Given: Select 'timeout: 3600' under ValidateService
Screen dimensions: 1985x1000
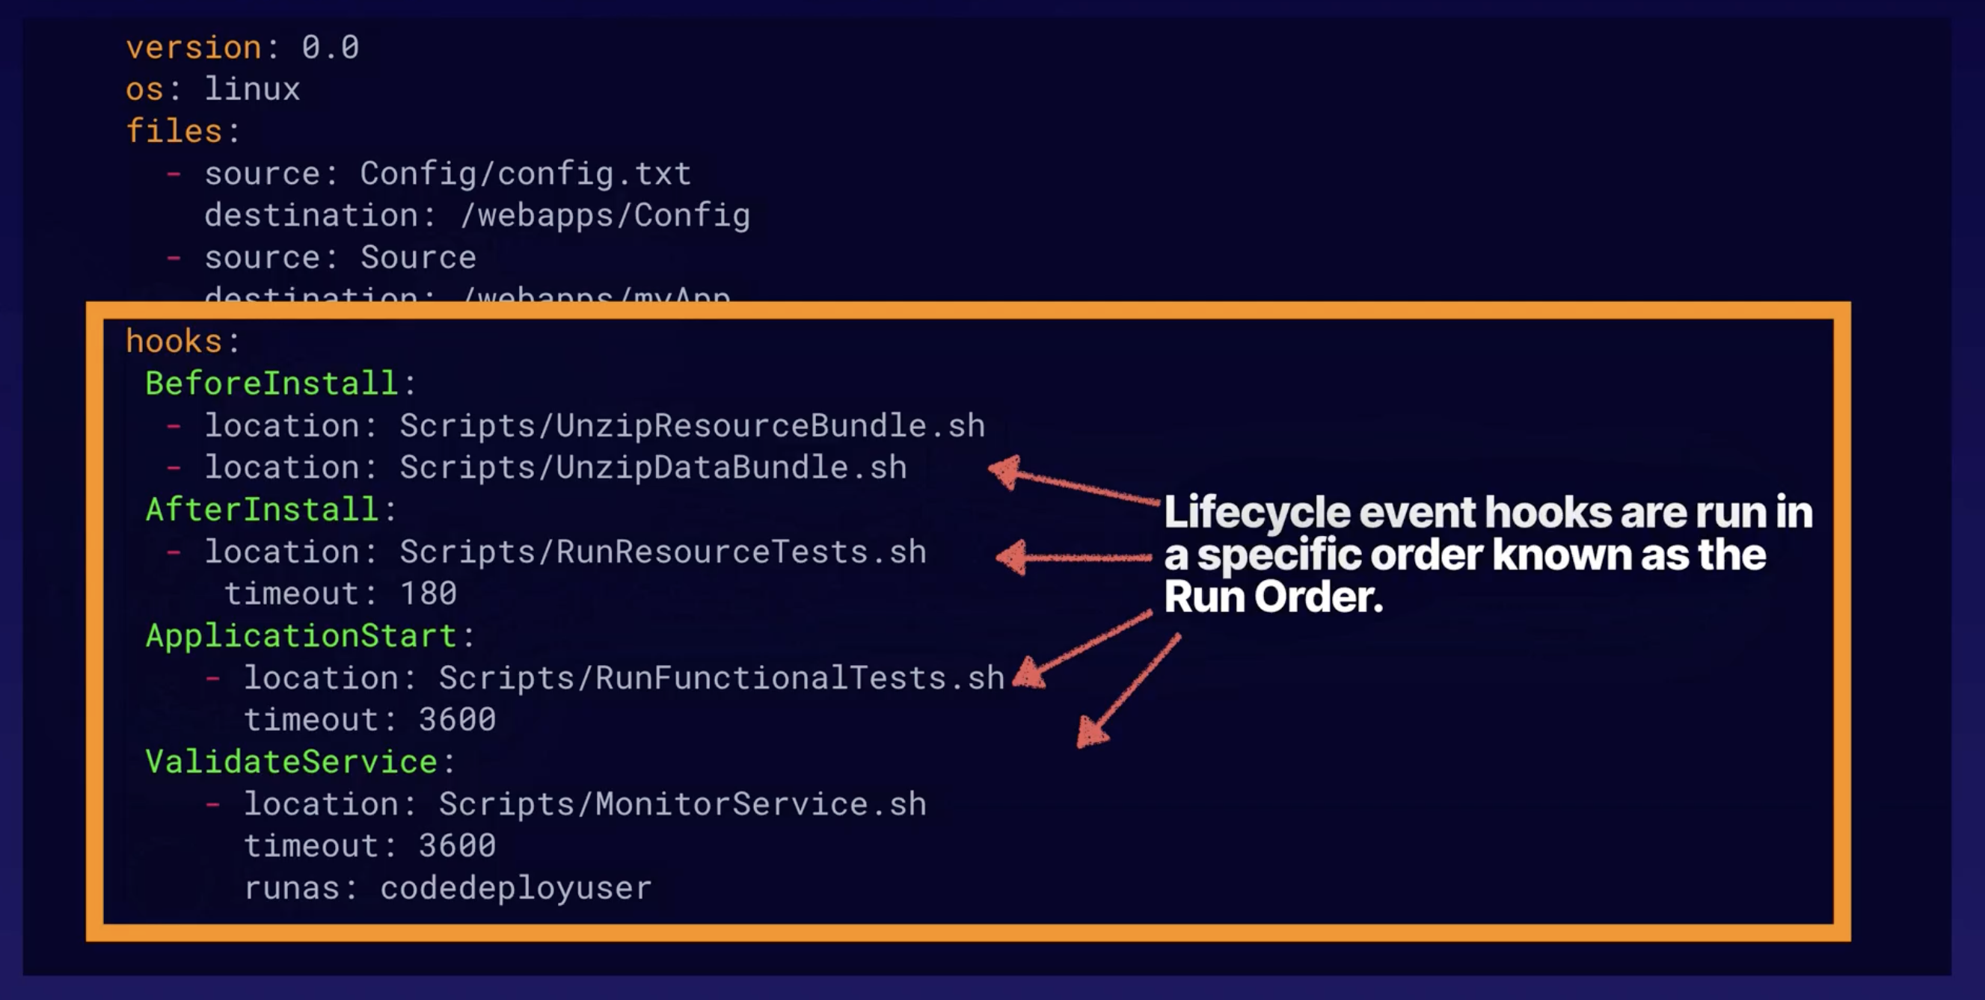Looking at the screenshot, I should click(x=370, y=847).
